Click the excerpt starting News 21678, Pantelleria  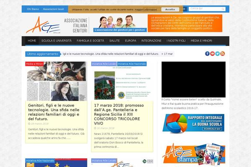pyautogui.click(x=119, y=140)
